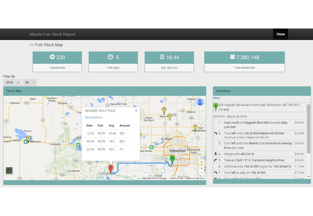Click the 22/09 date cell
Image resolution: width=313 pixels, height=216 pixels.
click(90, 149)
